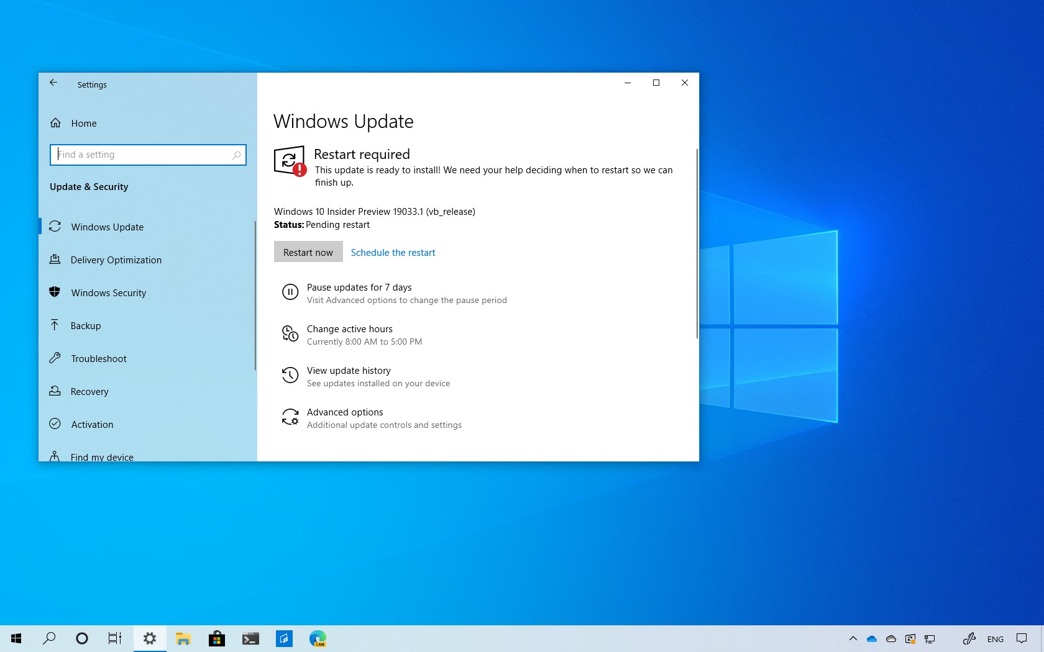This screenshot has width=1044, height=652.
Task: Launch Microsoft Edge from the taskbar
Action: (318, 638)
